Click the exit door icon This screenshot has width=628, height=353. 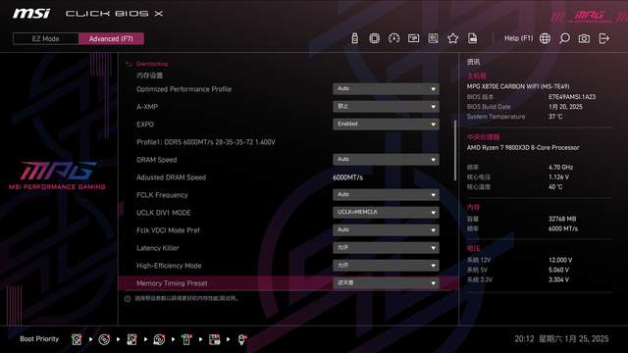(603, 38)
